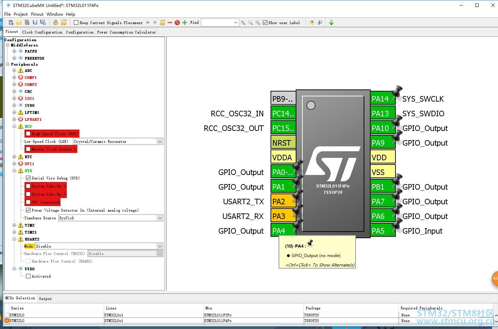Check the WWDG Activated checkbox
The width and height of the screenshot is (498, 329).
[x=28, y=276]
